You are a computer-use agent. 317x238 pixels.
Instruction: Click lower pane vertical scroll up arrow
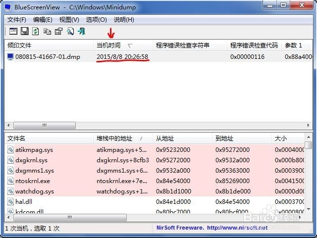tap(309, 137)
